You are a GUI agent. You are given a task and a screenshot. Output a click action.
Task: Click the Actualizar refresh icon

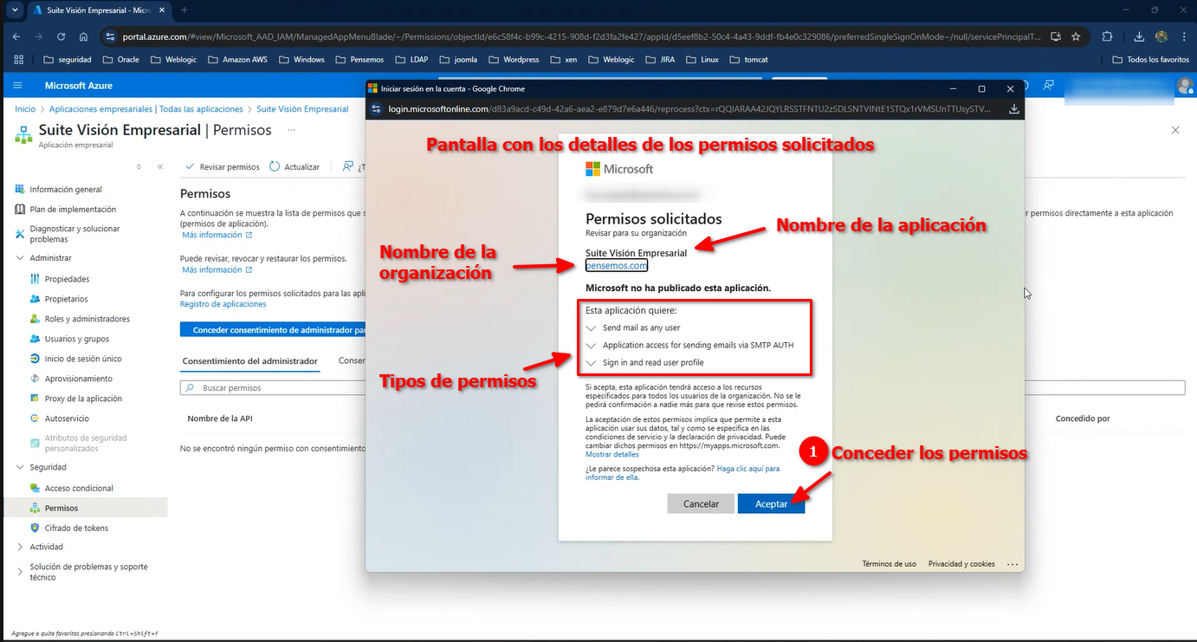click(275, 166)
